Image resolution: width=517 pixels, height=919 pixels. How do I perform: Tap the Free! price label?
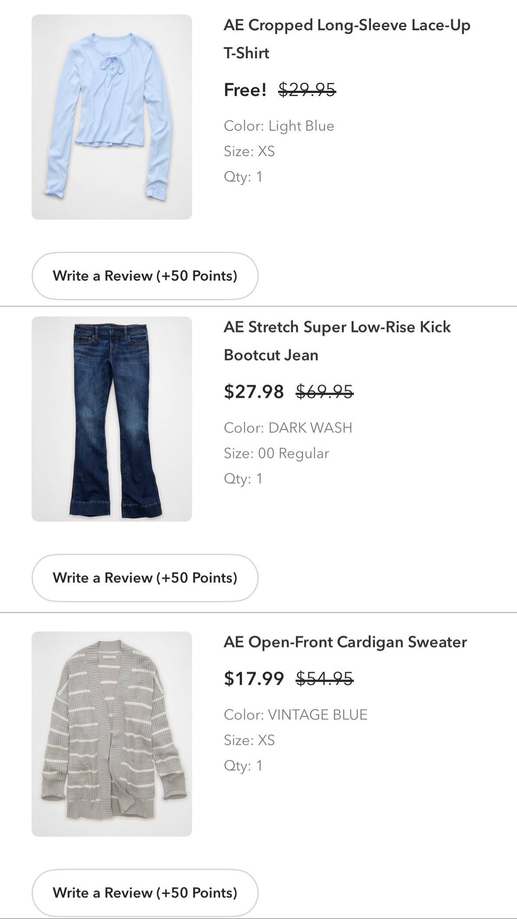245,90
